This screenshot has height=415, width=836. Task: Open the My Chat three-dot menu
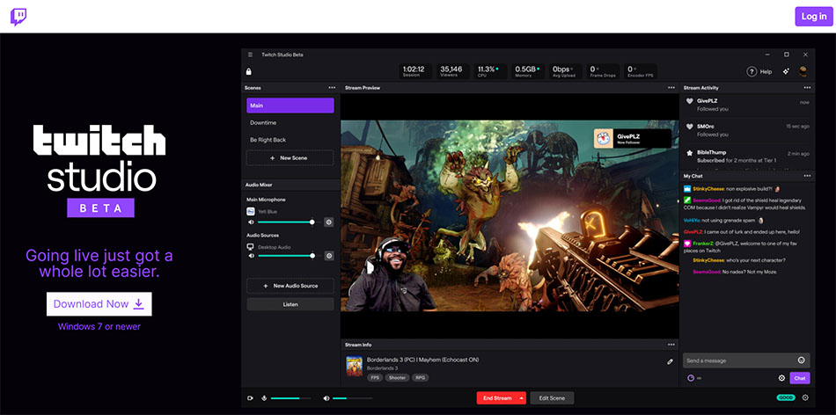[x=807, y=176]
